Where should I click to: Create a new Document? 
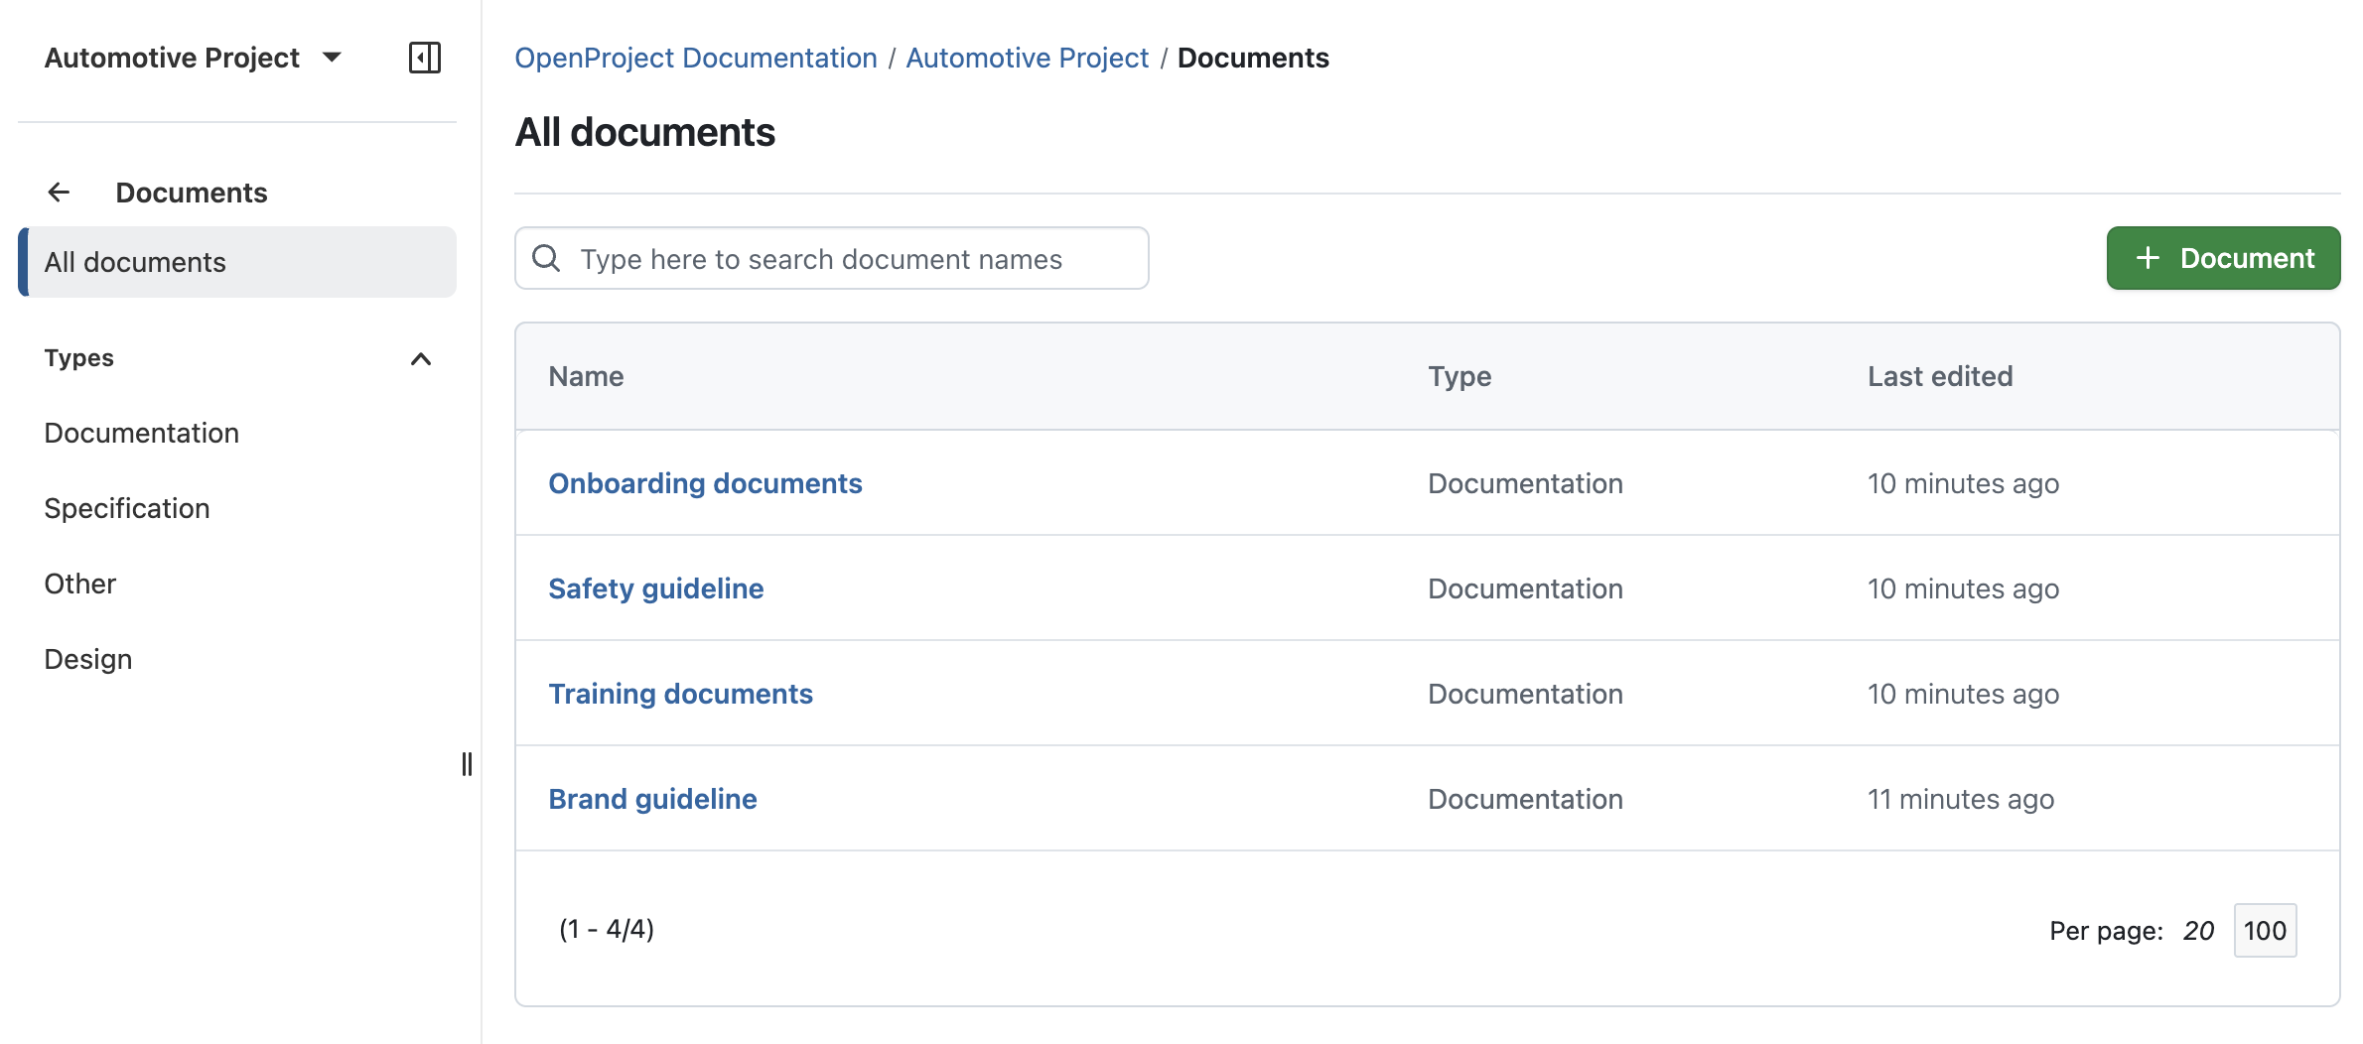coord(2222,258)
